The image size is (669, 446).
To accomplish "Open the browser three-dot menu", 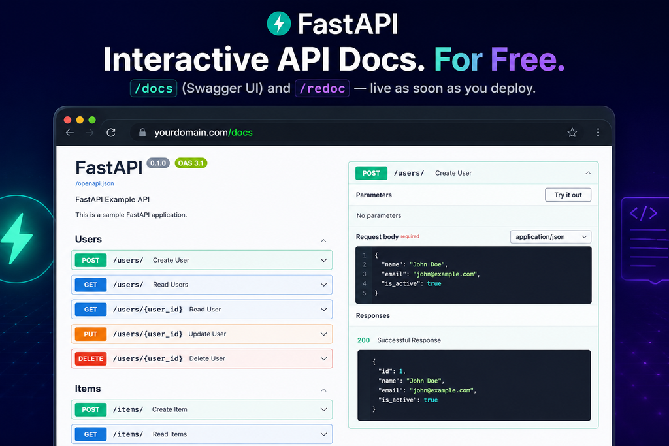I will pos(598,133).
